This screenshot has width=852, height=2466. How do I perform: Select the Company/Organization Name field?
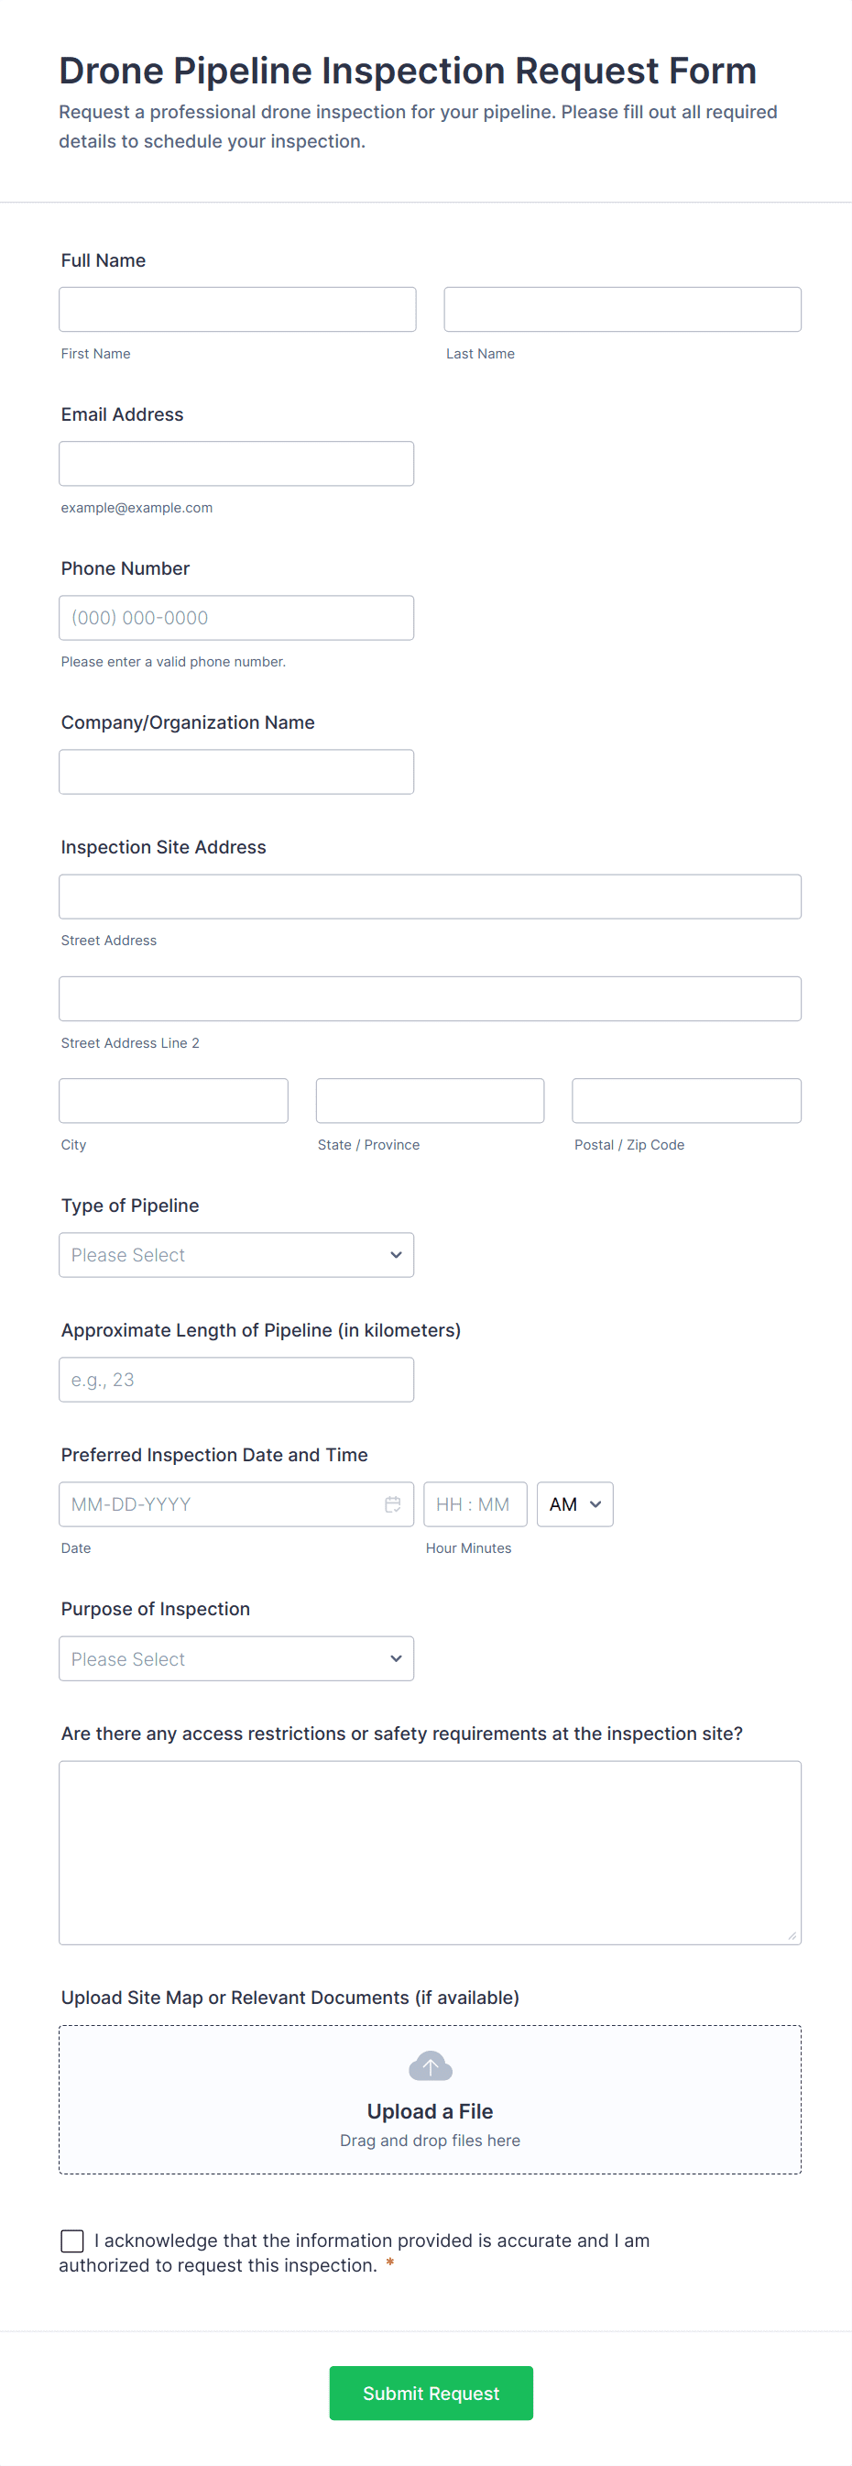(x=236, y=772)
